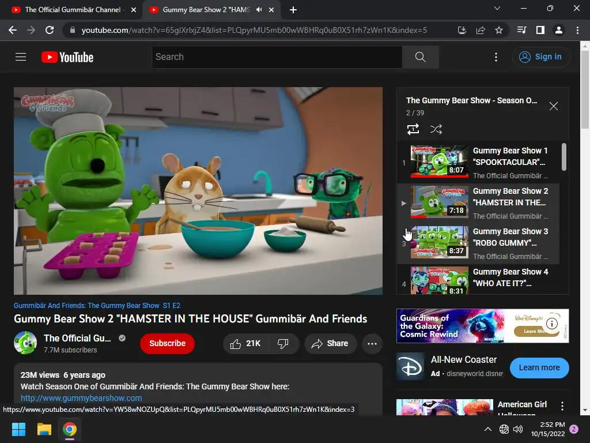Open File Explorer from taskbar

[x=44, y=429]
